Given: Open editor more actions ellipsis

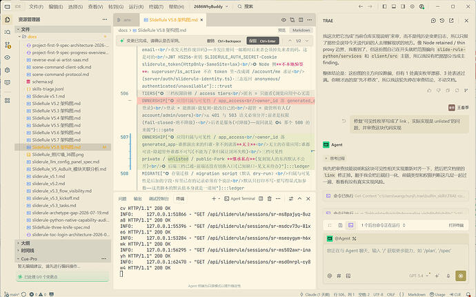Looking at the screenshot, I should [x=309, y=20].
